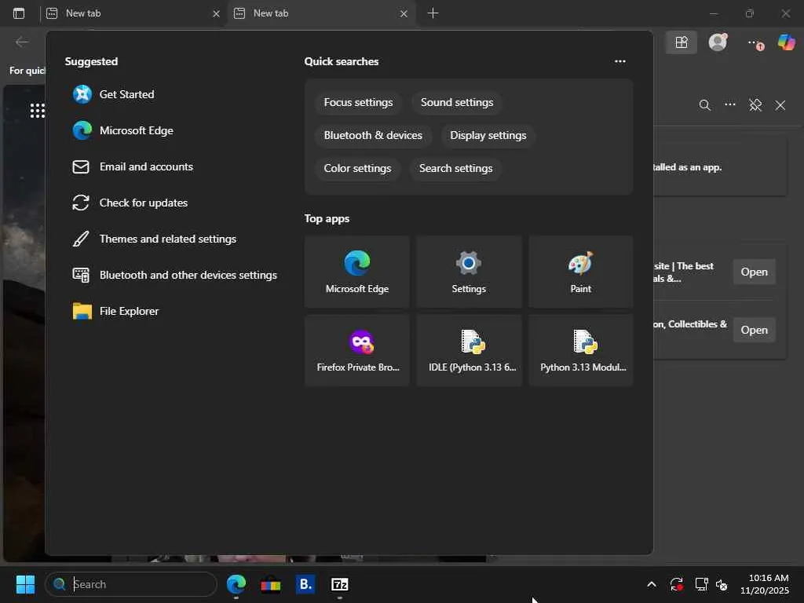Open Quick searches more options menu

(x=620, y=61)
